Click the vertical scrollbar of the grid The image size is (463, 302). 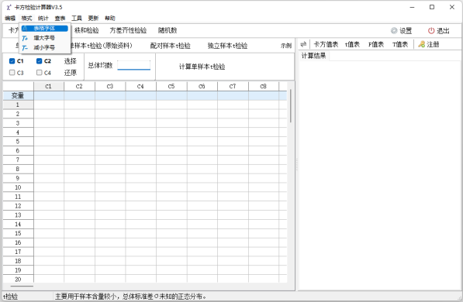[x=291, y=106]
